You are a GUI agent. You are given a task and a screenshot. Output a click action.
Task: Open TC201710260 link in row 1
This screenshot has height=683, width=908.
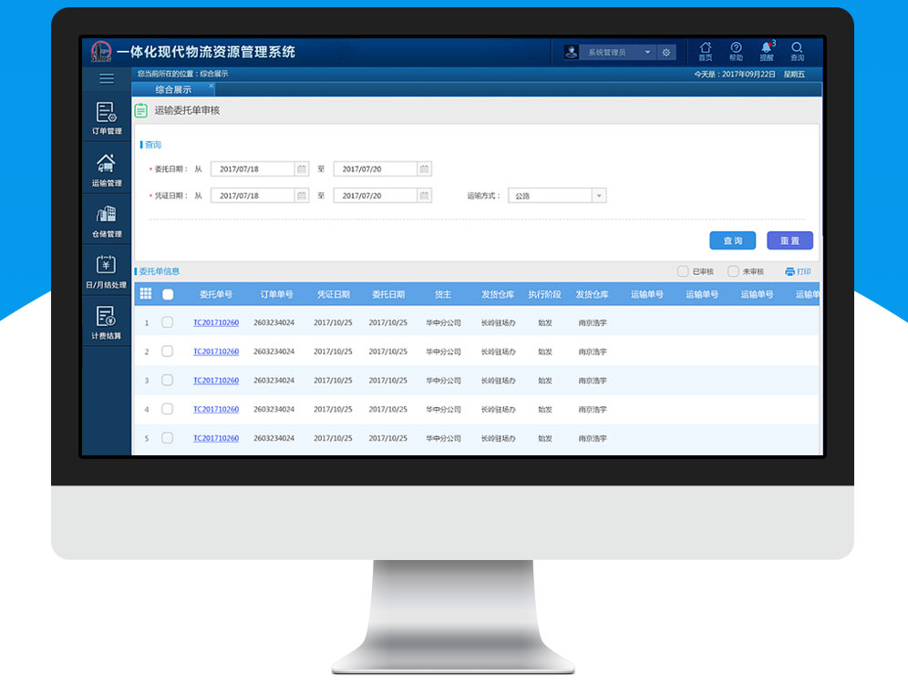216,322
